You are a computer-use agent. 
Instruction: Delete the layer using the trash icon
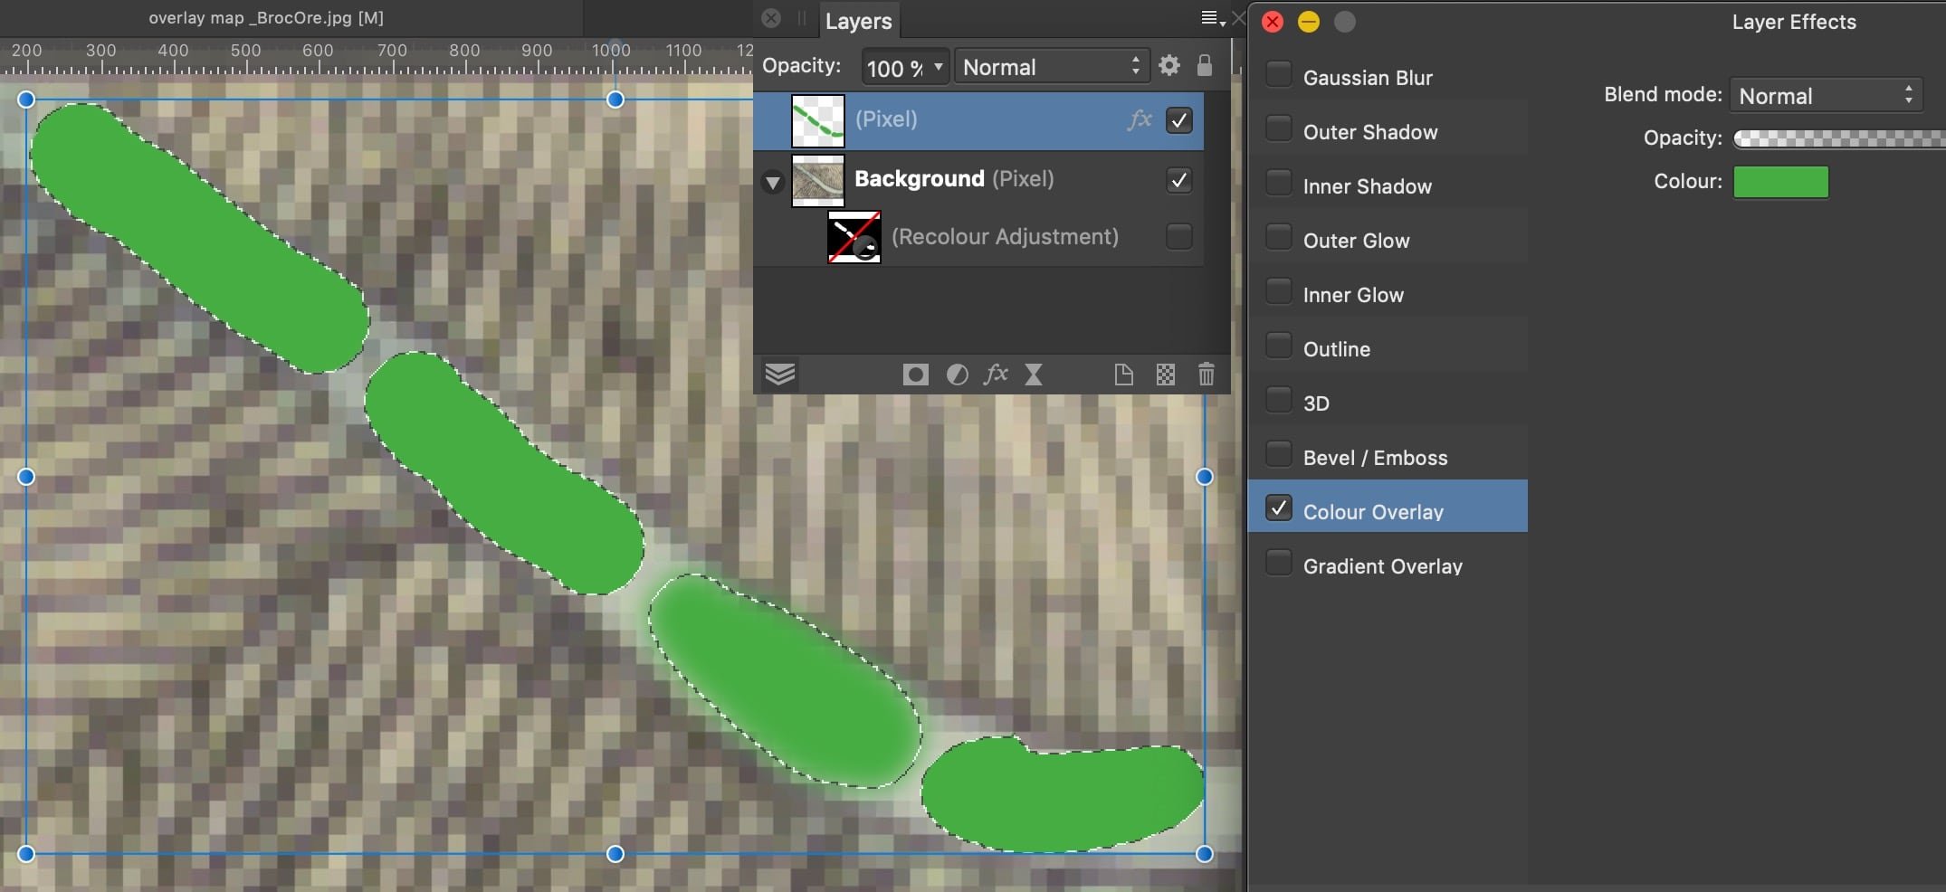1206,374
